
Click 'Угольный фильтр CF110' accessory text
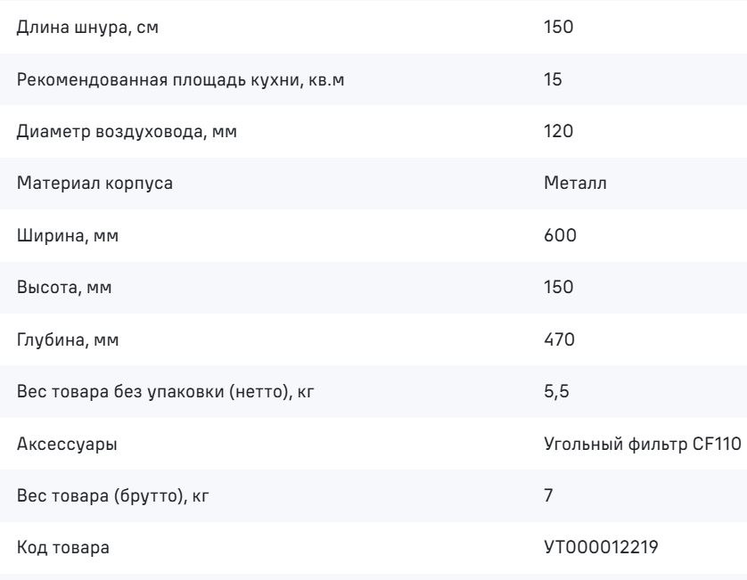(x=642, y=444)
